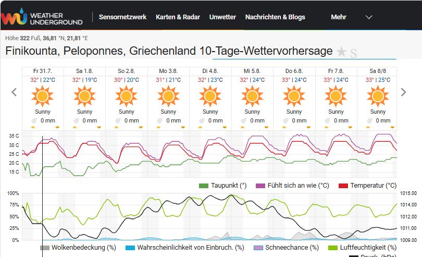This screenshot has width=422, height=257.
Task: Expand the Mehr dropdown menu
Action: (x=339, y=17)
